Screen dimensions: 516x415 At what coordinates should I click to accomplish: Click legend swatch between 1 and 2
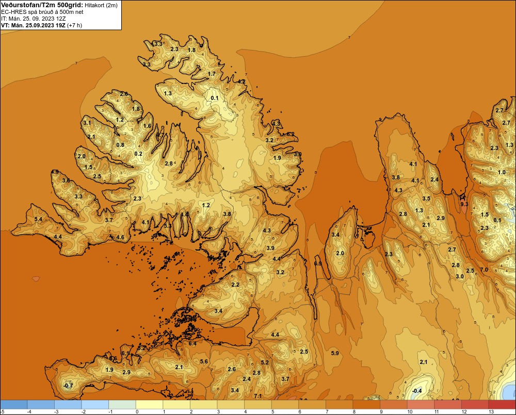coord(176,404)
